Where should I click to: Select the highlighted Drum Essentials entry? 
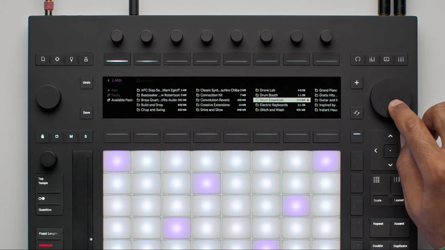(x=282, y=100)
